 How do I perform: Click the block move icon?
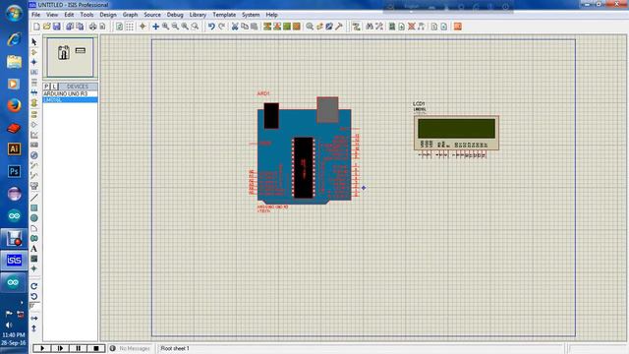[277, 27]
